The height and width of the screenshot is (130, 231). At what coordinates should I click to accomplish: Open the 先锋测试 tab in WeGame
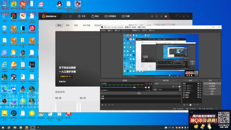[110, 16]
